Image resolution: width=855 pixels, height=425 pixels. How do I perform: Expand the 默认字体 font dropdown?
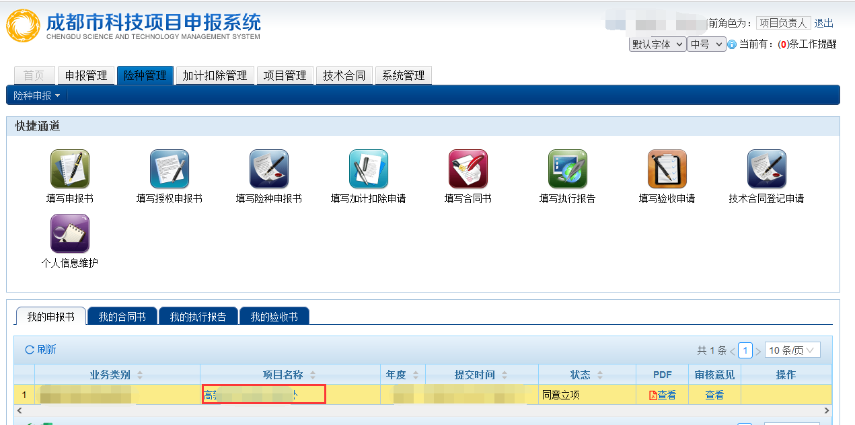(x=657, y=44)
